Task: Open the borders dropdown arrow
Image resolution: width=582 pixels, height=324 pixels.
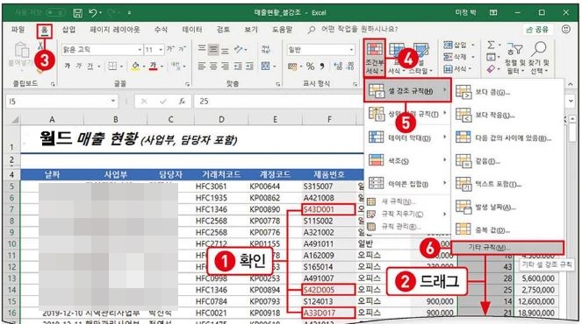Action: (121, 67)
